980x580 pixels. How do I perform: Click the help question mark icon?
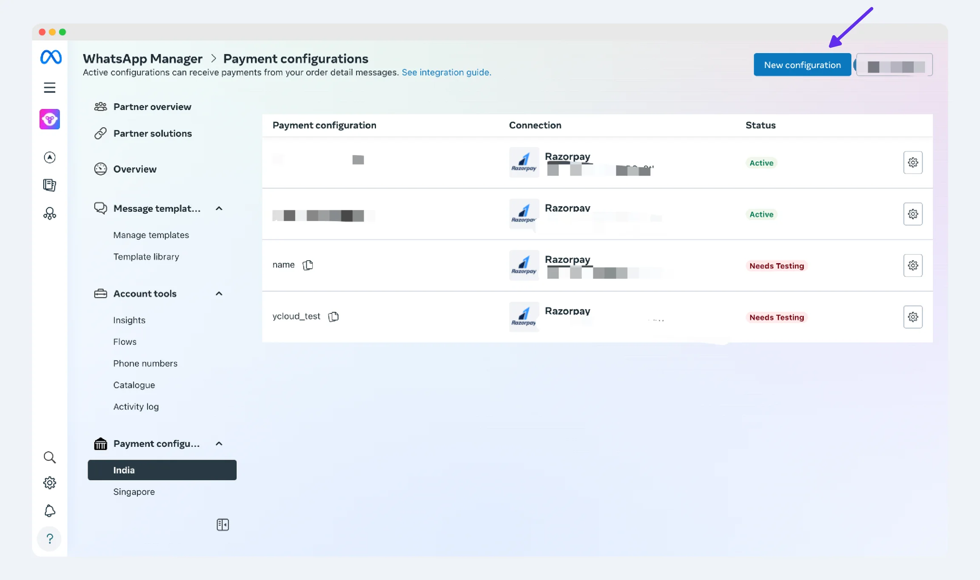(x=50, y=539)
